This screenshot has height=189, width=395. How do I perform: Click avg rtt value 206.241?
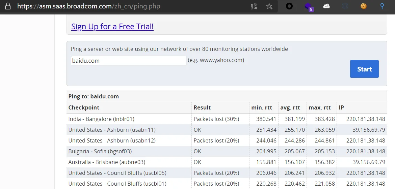(295, 173)
